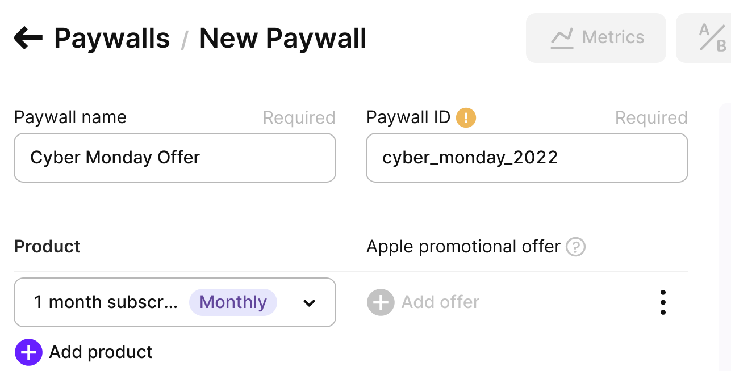This screenshot has width=731, height=371.
Task: Open the three-dot menu on the product row
Action: click(663, 302)
